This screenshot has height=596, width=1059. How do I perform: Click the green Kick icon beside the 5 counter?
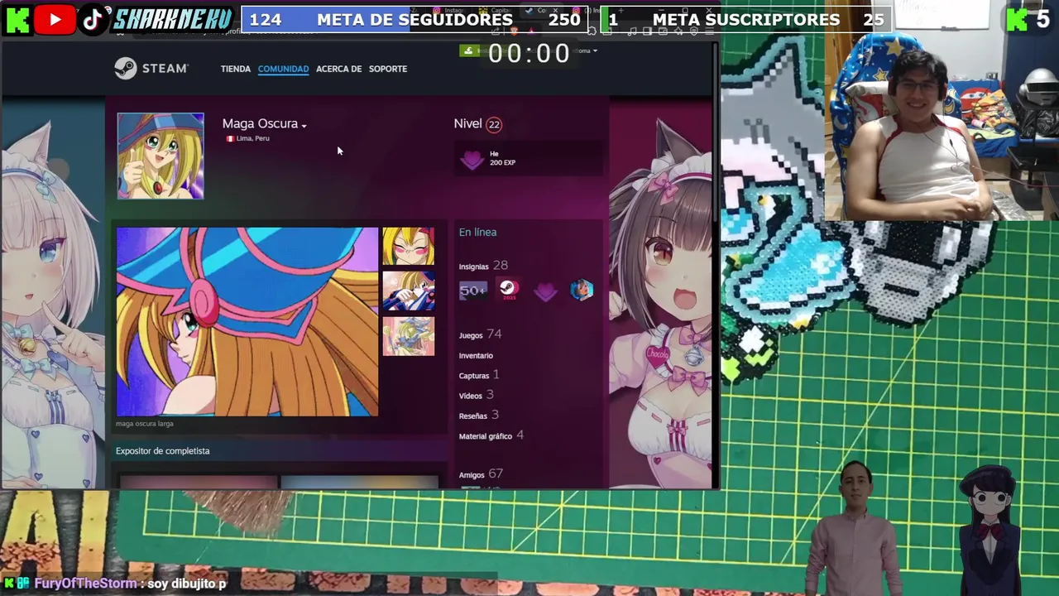coord(1017,20)
